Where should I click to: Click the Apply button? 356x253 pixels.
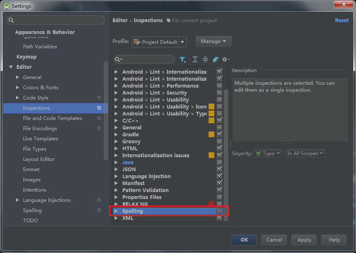pyautogui.click(x=304, y=240)
